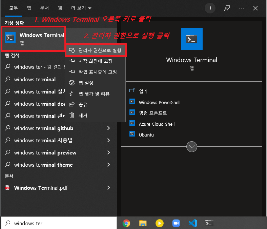Select 앱 설정 in context menu

(95, 83)
